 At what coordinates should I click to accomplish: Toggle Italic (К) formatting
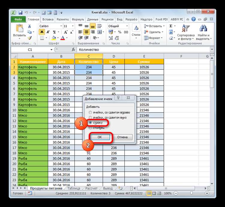tap(48, 32)
